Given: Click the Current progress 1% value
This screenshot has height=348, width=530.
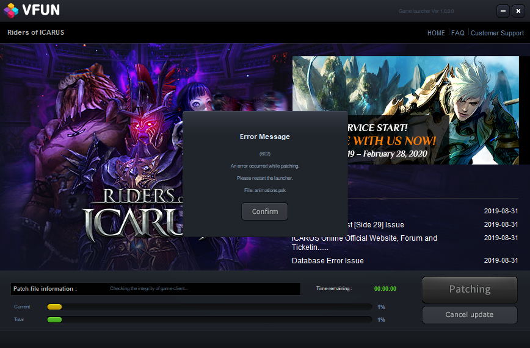Looking at the screenshot, I should tap(381, 307).
